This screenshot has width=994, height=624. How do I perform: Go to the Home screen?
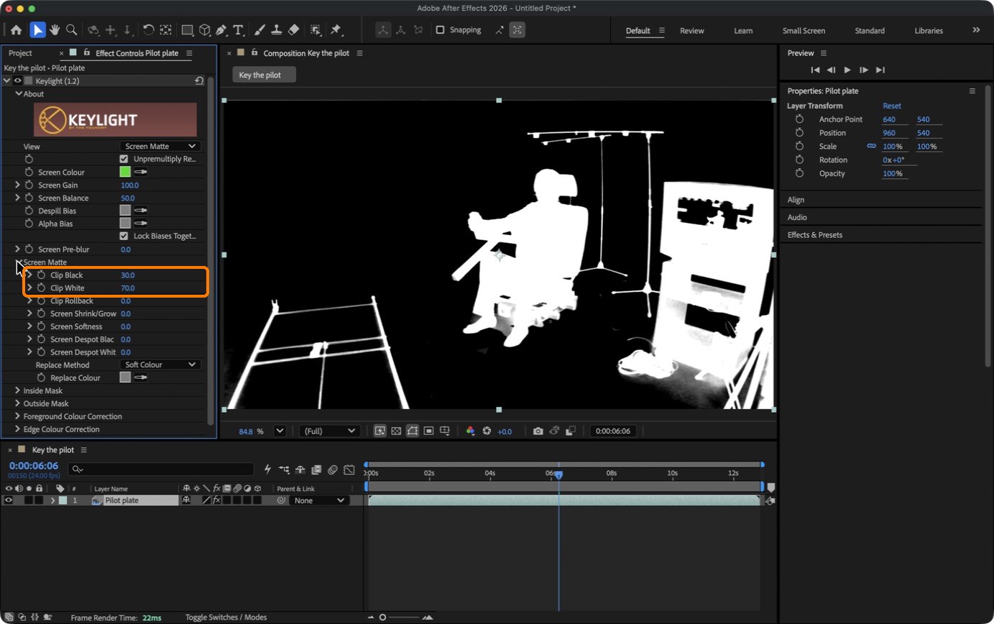(x=16, y=30)
